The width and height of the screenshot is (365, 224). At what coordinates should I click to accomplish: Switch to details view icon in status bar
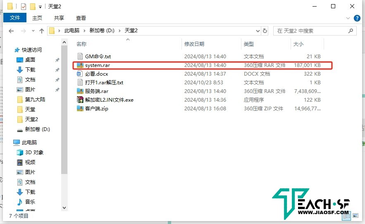(x=346, y=216)
